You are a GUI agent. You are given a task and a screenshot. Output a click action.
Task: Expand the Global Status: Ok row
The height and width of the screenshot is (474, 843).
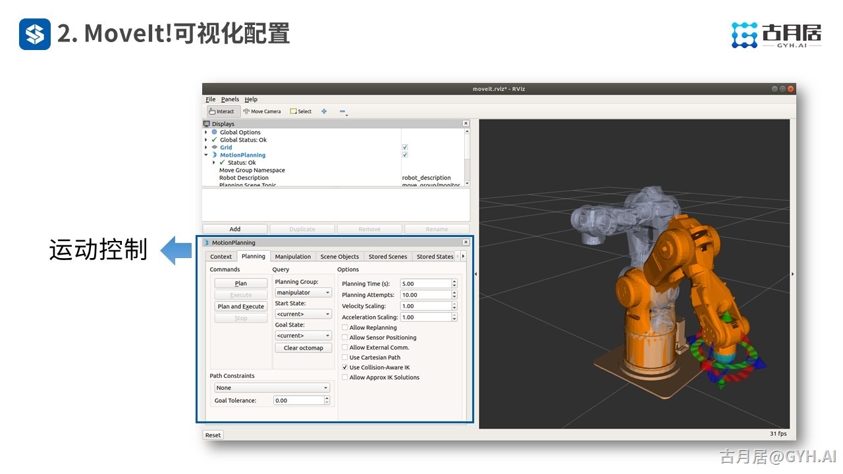(x=206, y=140)
